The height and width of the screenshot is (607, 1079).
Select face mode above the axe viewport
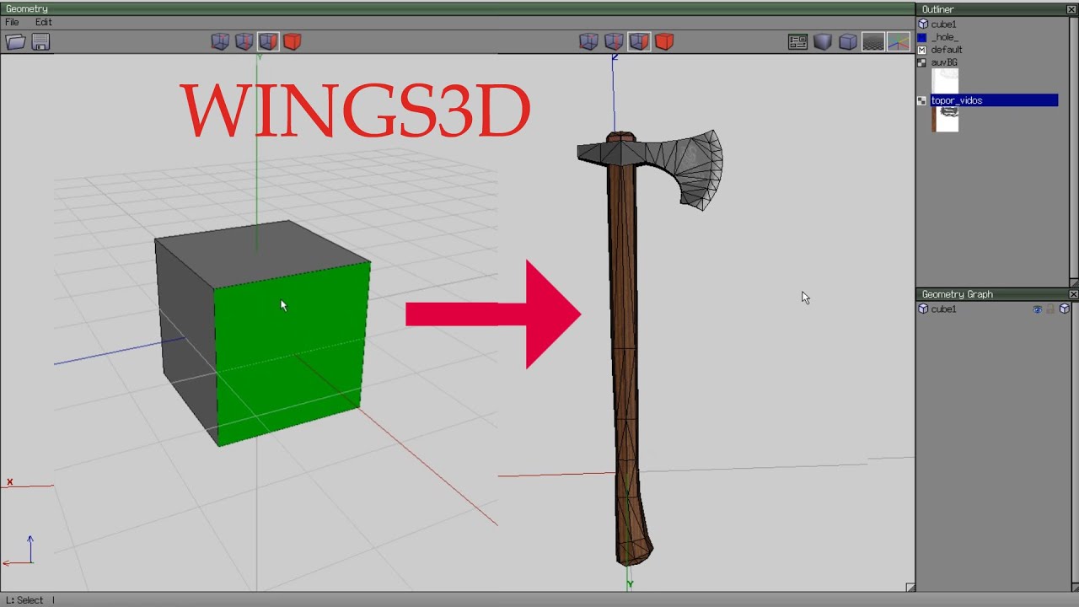coord(639,41)
